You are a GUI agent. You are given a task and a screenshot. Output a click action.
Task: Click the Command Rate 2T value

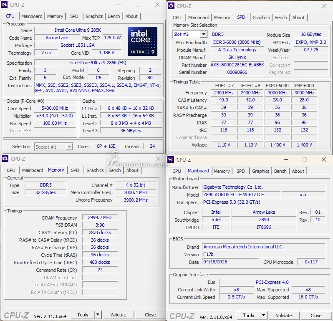point(100,270)
